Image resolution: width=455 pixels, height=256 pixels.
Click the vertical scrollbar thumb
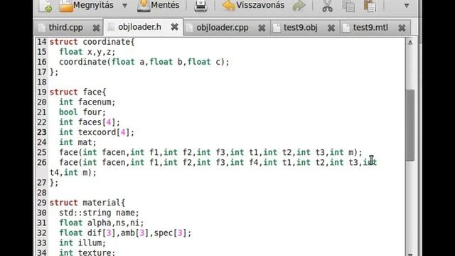[410, 125]
